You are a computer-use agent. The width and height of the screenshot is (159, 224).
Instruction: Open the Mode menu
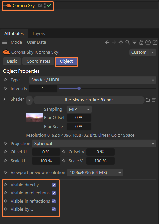point(16,42)
